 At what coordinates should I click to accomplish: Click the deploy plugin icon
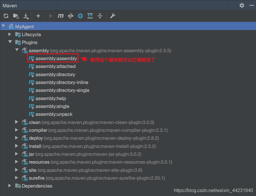(x=25, y=138)
